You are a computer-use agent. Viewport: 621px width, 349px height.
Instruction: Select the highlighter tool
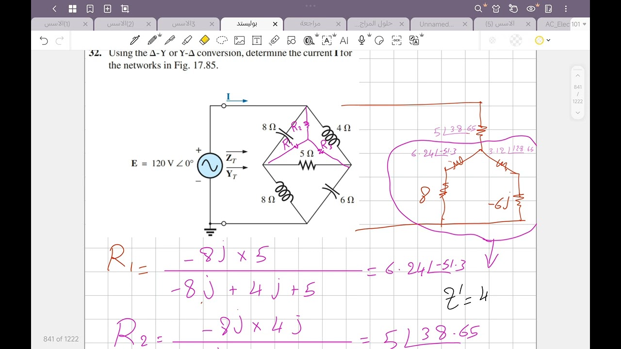click(x=187, y=40)
